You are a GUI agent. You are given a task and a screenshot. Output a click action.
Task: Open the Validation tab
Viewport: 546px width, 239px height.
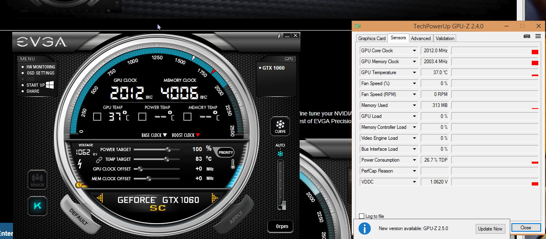(445, 38)
